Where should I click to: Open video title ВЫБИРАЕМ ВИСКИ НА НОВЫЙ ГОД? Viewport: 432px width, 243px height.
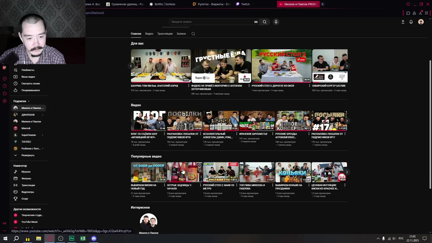[144, 187]
